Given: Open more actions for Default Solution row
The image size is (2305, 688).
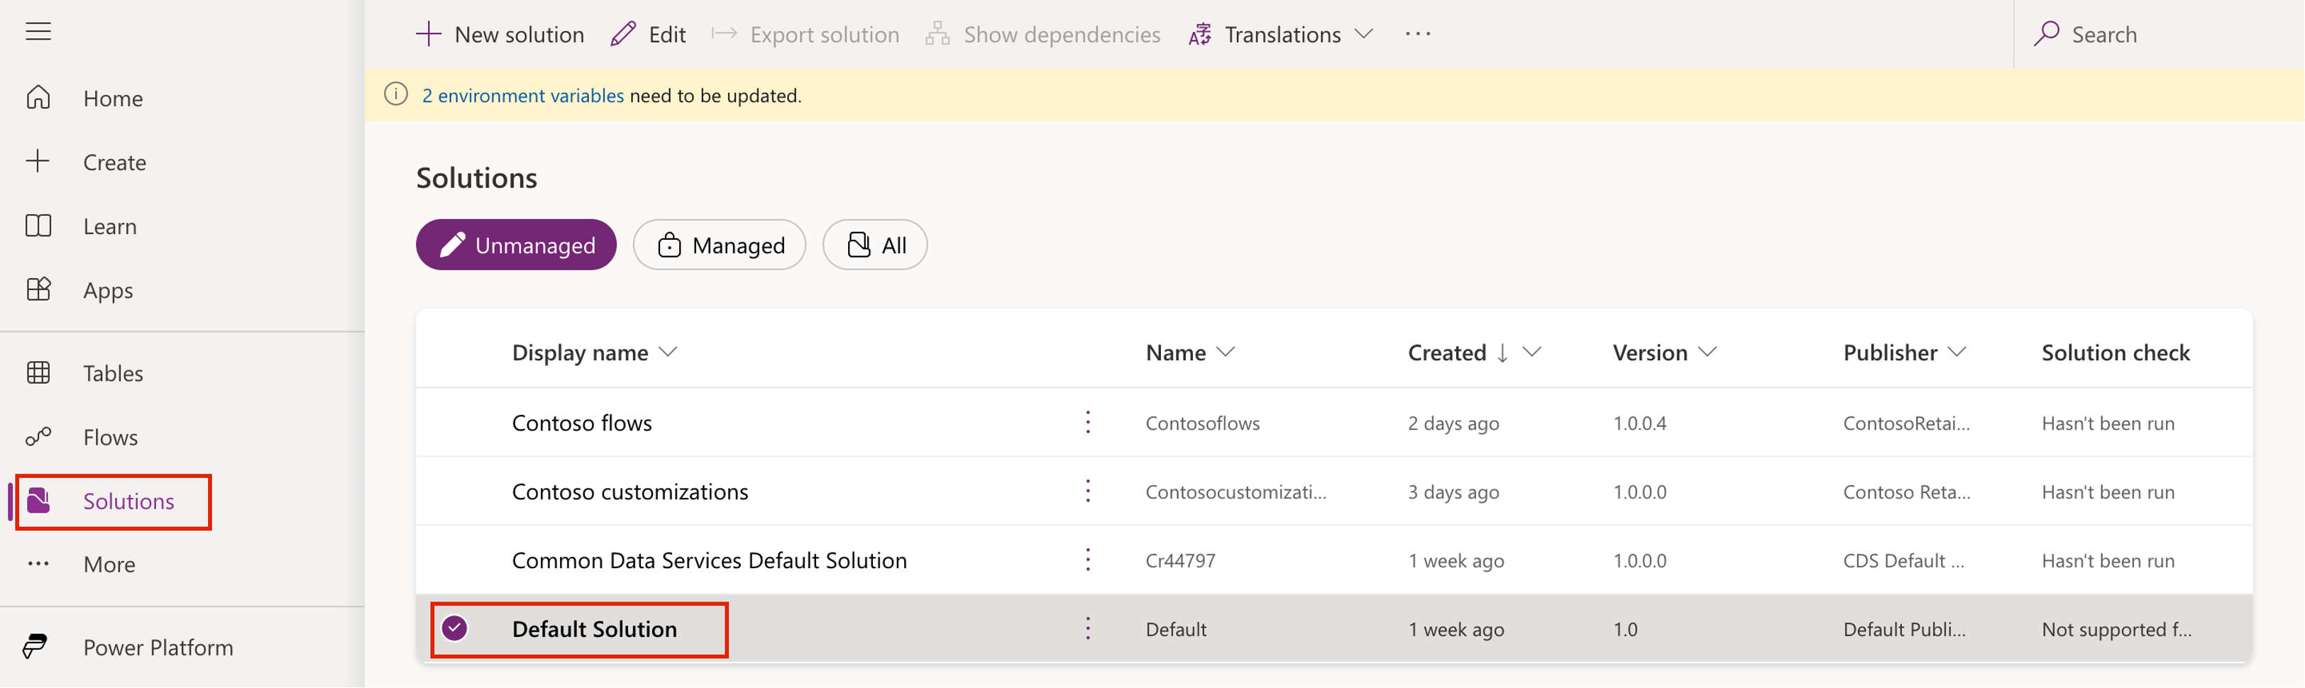Looking at the screenshot, I should click(x=1088, y=629).
